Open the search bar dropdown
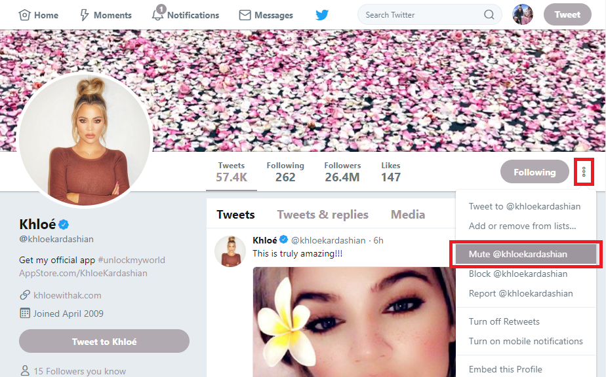Viewport: 606px width, 377px height. click(430, 14)
